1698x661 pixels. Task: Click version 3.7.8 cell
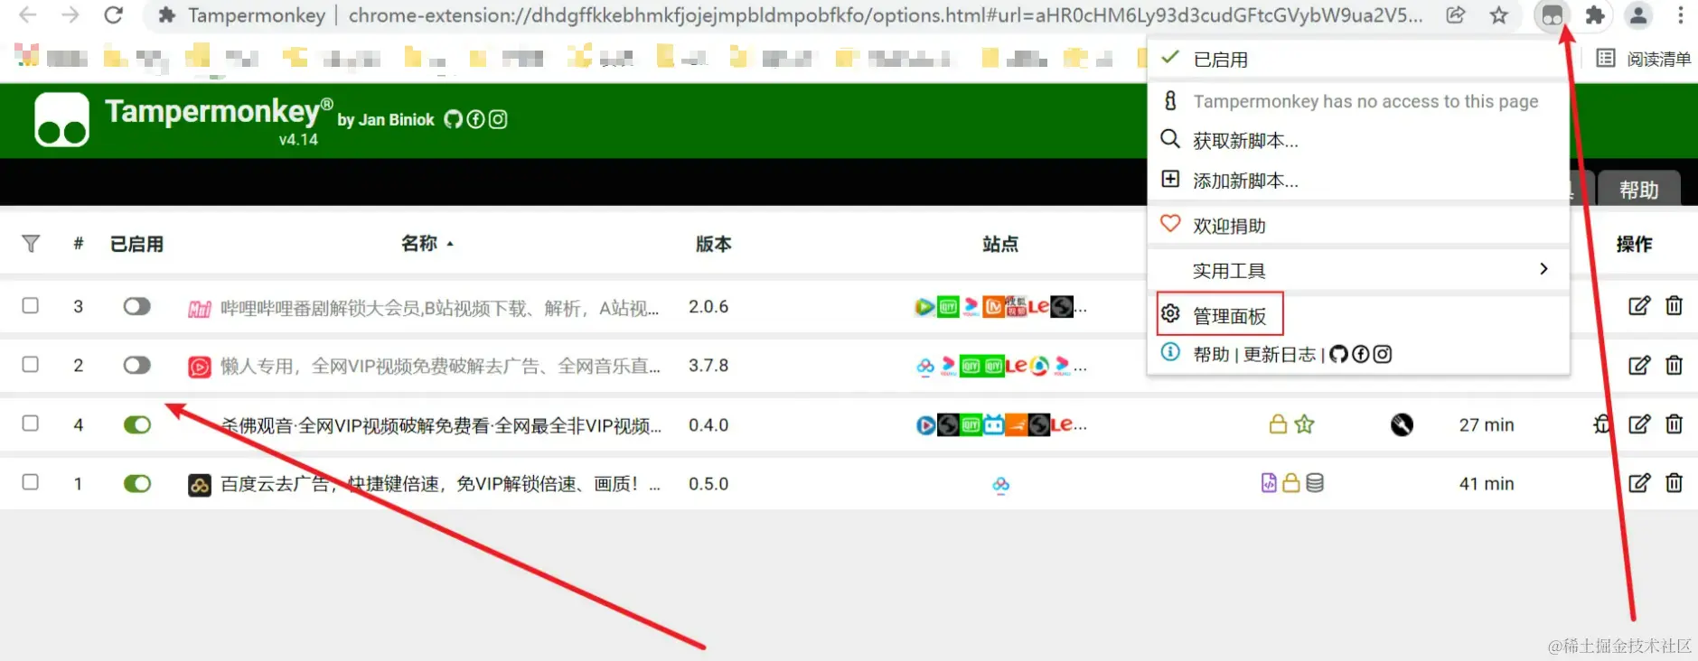(708, 366)
